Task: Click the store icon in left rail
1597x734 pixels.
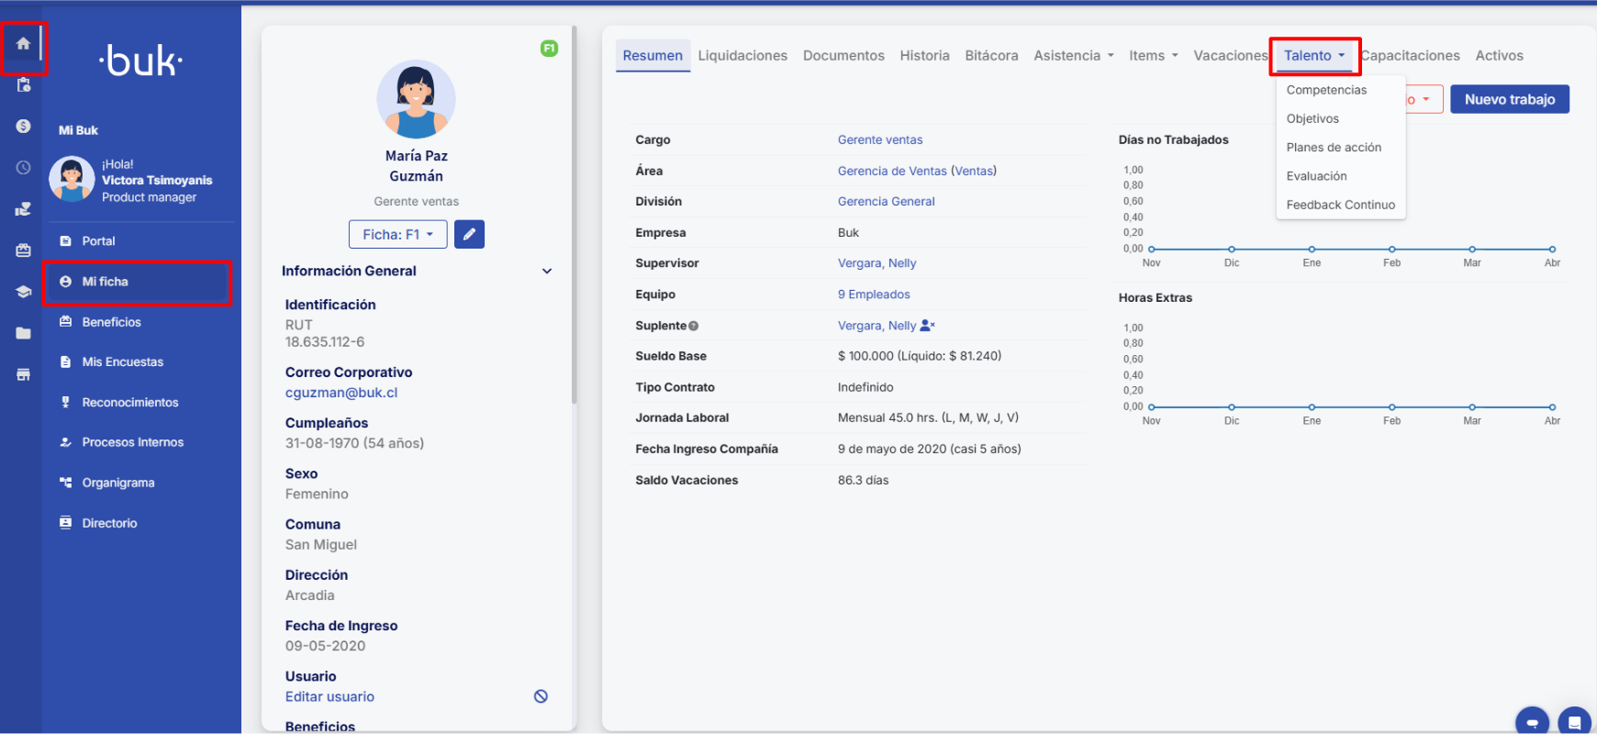Action: (x=23, y=374)
